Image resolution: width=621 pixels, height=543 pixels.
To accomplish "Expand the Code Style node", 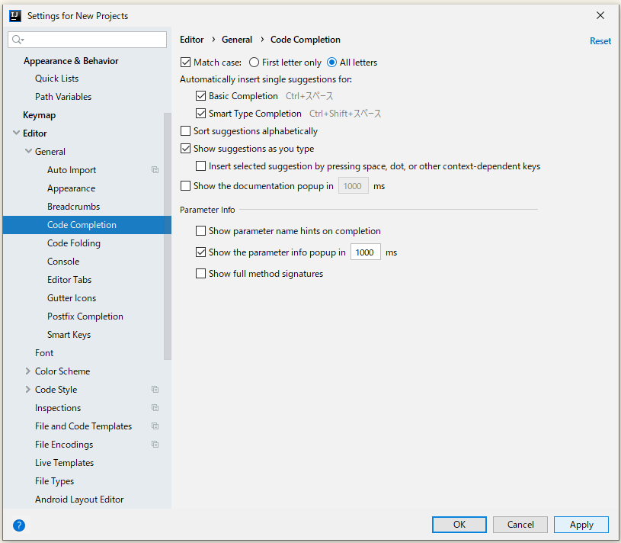I will point(27,389).
